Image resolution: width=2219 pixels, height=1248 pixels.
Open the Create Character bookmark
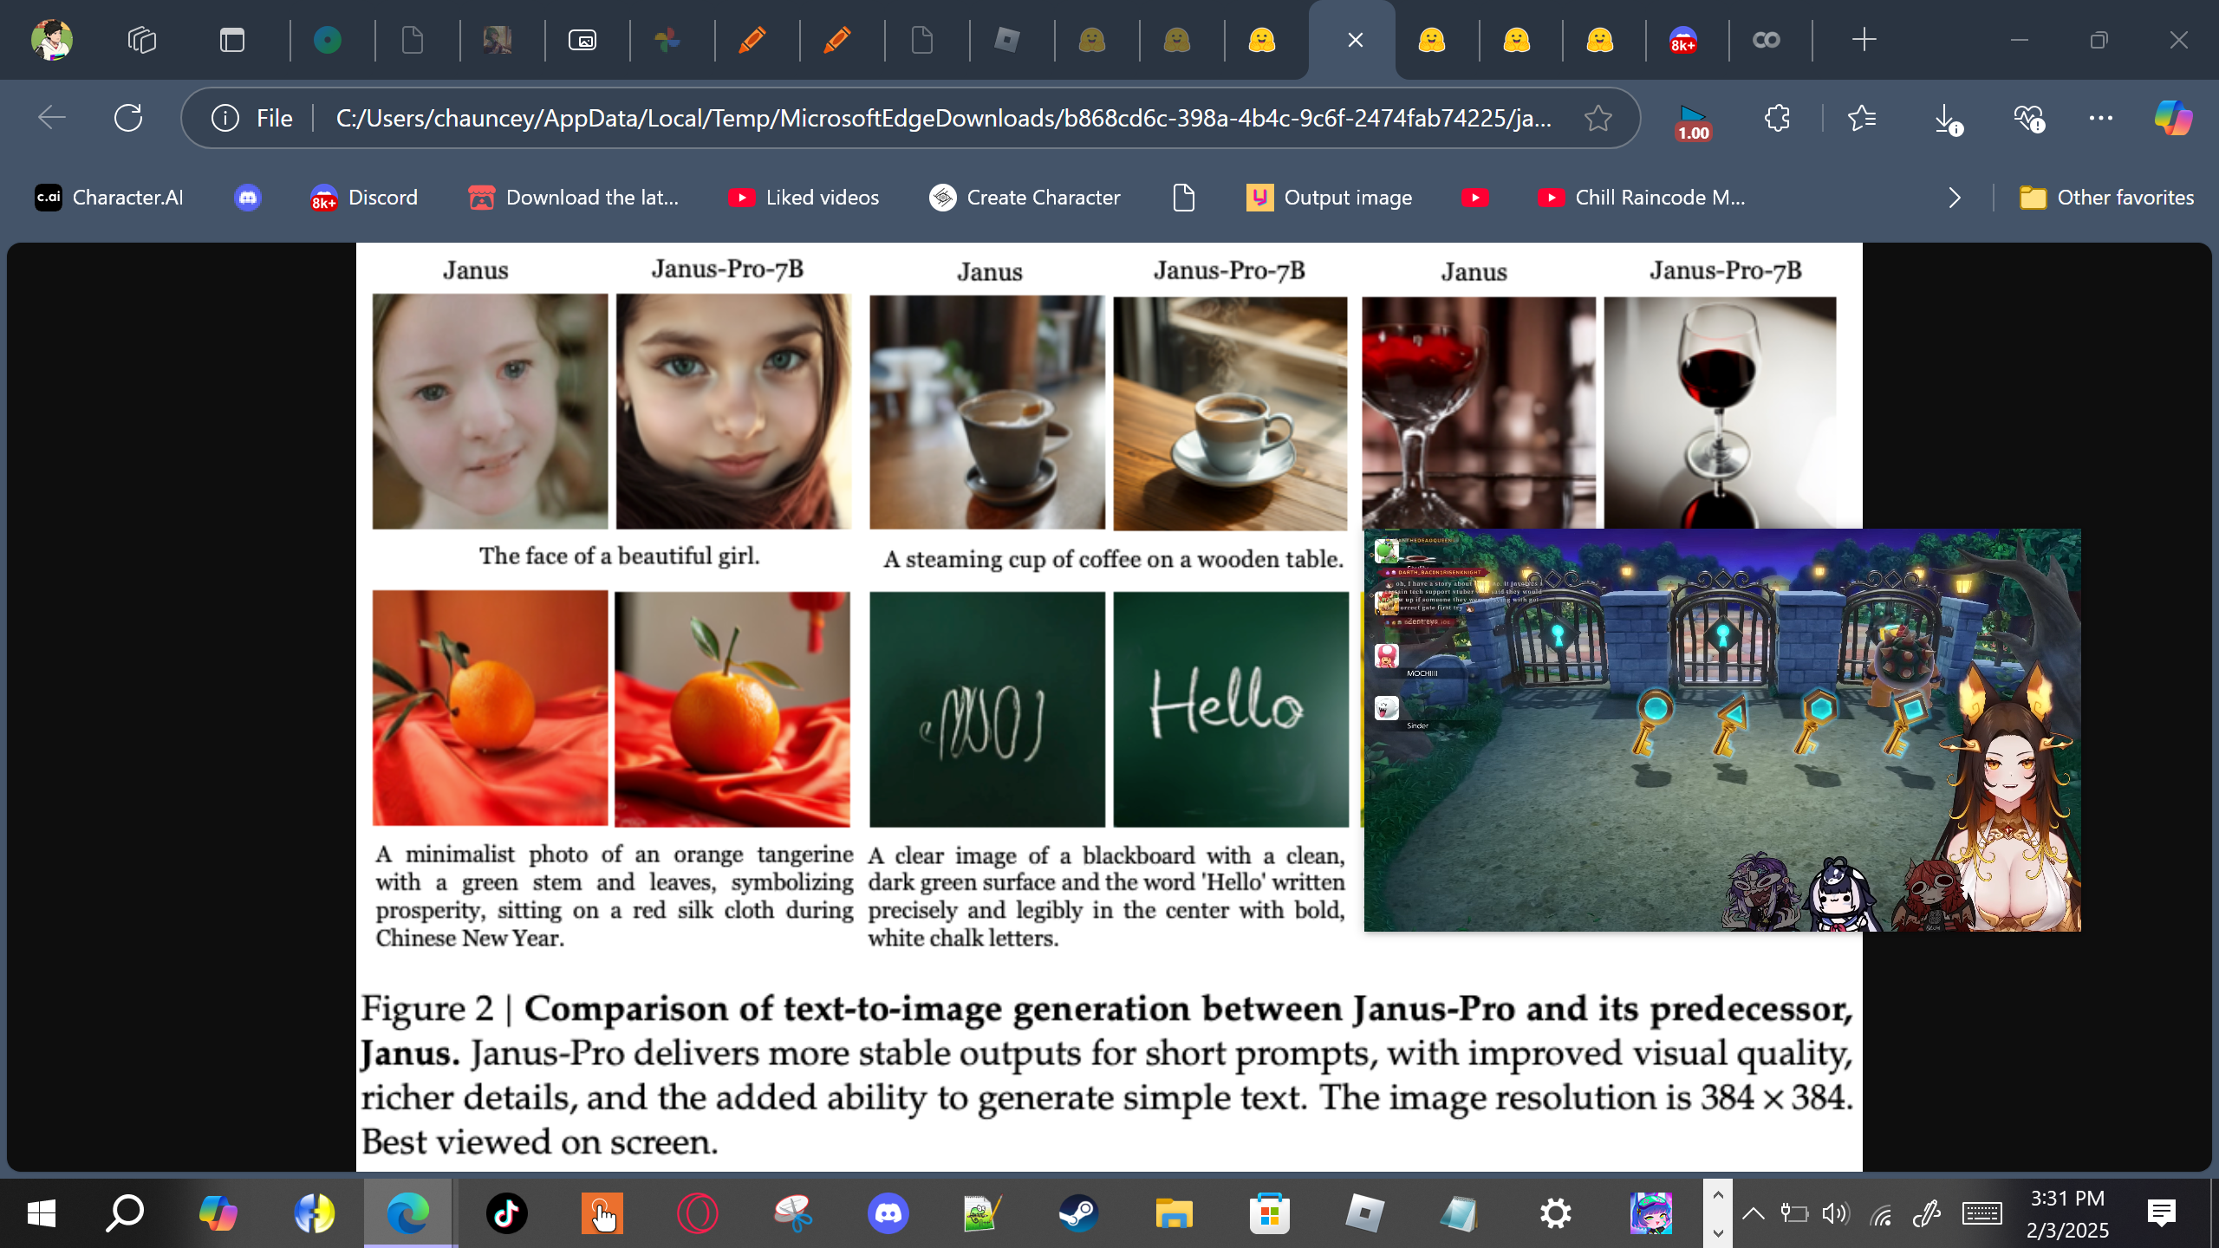tap(1025, 198)
